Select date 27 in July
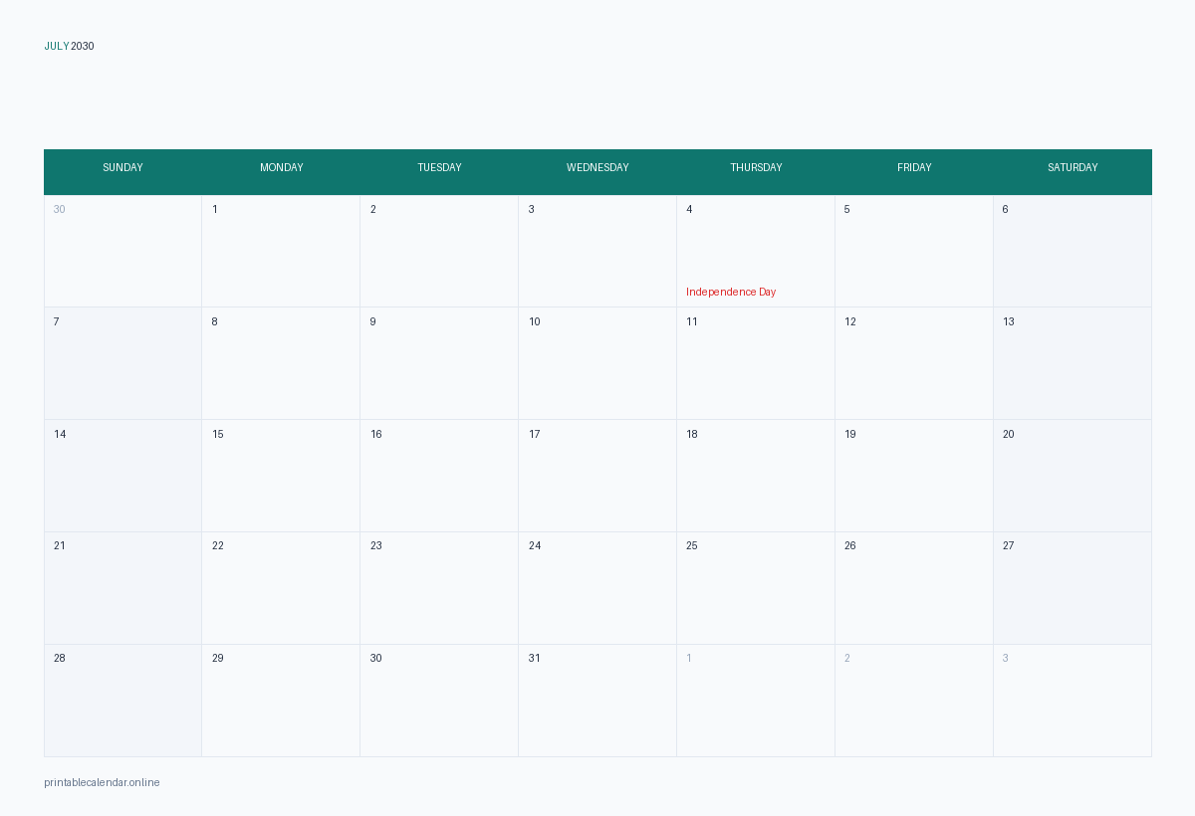Screen dimensions: 1195x816 (x=1073, y=588)
